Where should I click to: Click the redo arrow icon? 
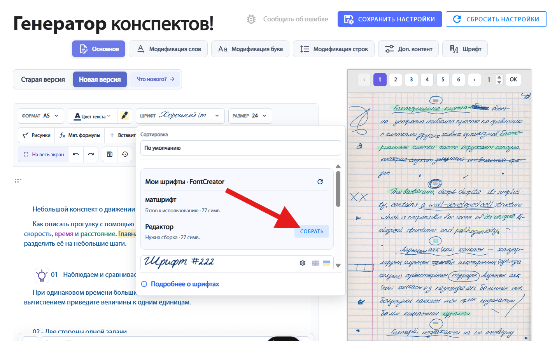click(91, 154)
